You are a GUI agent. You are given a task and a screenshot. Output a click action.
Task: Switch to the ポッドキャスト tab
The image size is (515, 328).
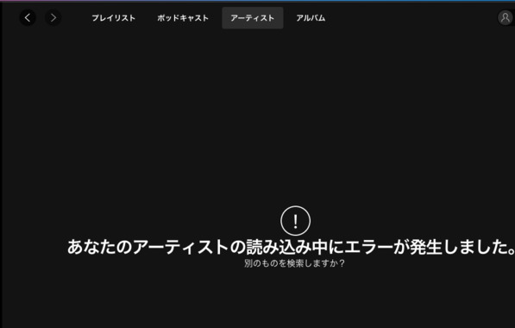tap(183, 18)
